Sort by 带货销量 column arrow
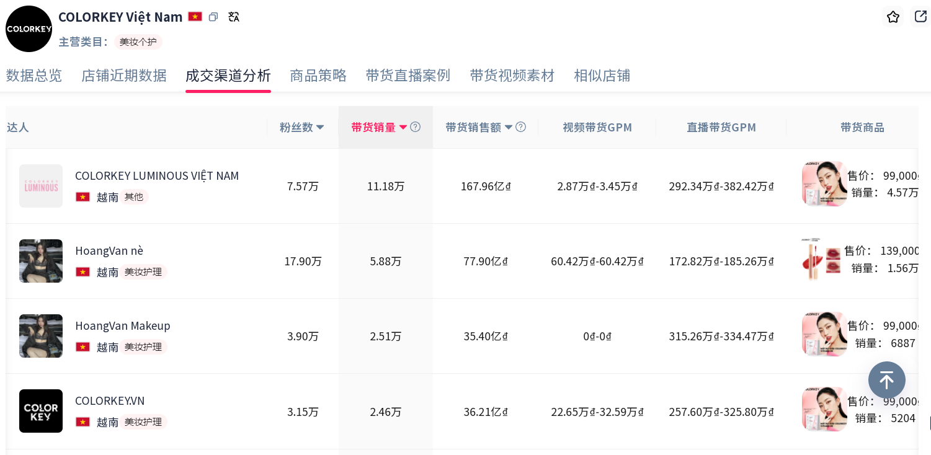Screen dimensions: 931x455 click(403, 128)
